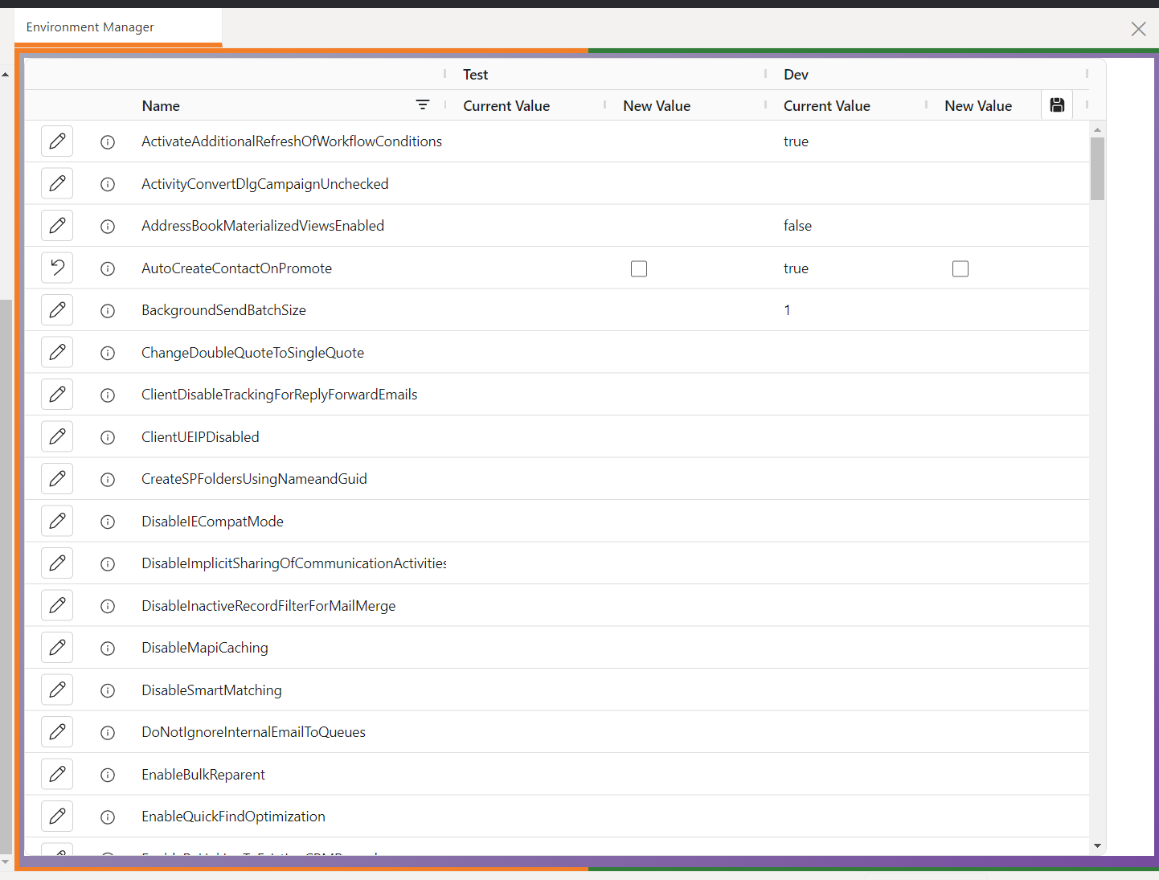This screenshot has height=880, width=1159.
Task: Open the DisableIECompatMode setting name
Action: coord(212,521)
